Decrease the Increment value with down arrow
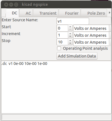This screenshot has height=121, width=112. [70, 36]
